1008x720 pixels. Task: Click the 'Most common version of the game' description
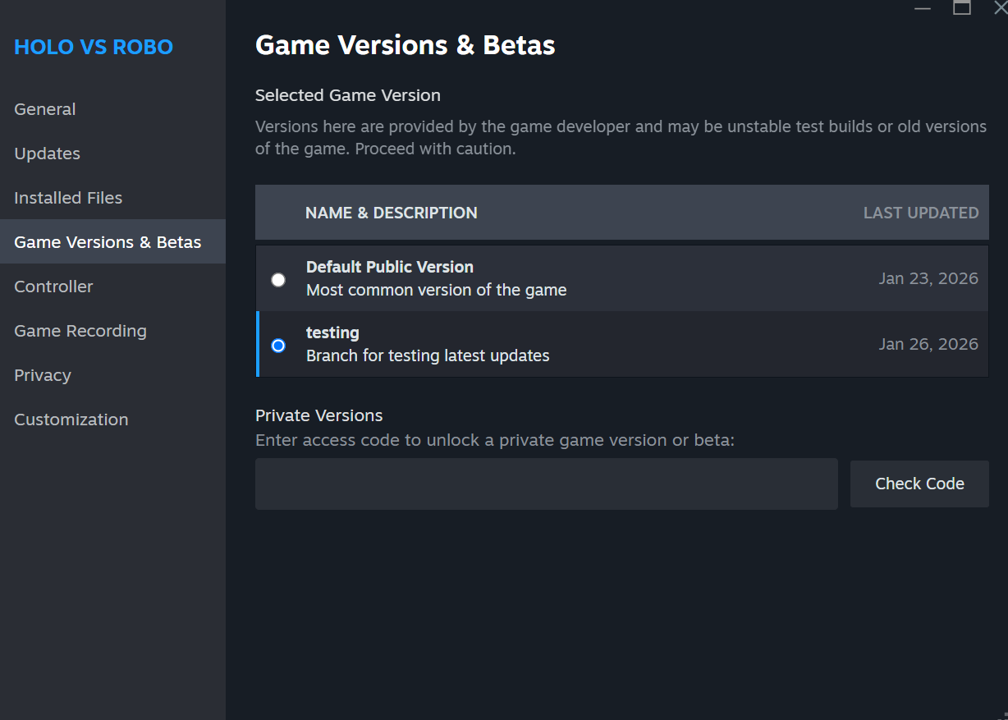[x=436, y=290]
